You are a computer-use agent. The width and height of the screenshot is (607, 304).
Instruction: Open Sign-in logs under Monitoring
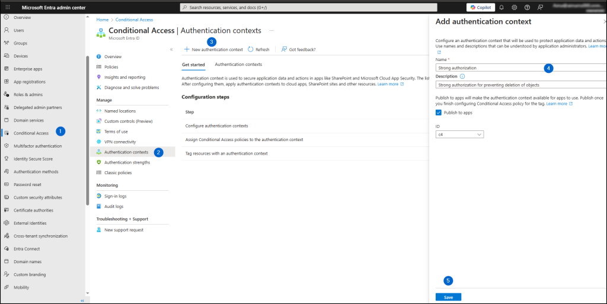coord(115,196)
